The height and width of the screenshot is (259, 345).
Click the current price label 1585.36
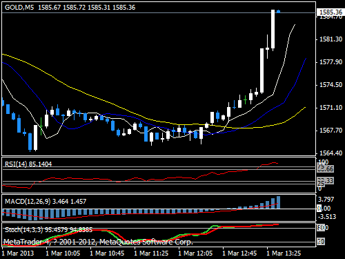331,12
